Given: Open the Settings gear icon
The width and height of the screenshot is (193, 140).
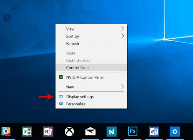Looking at the screenshot, I should [175, 132].
